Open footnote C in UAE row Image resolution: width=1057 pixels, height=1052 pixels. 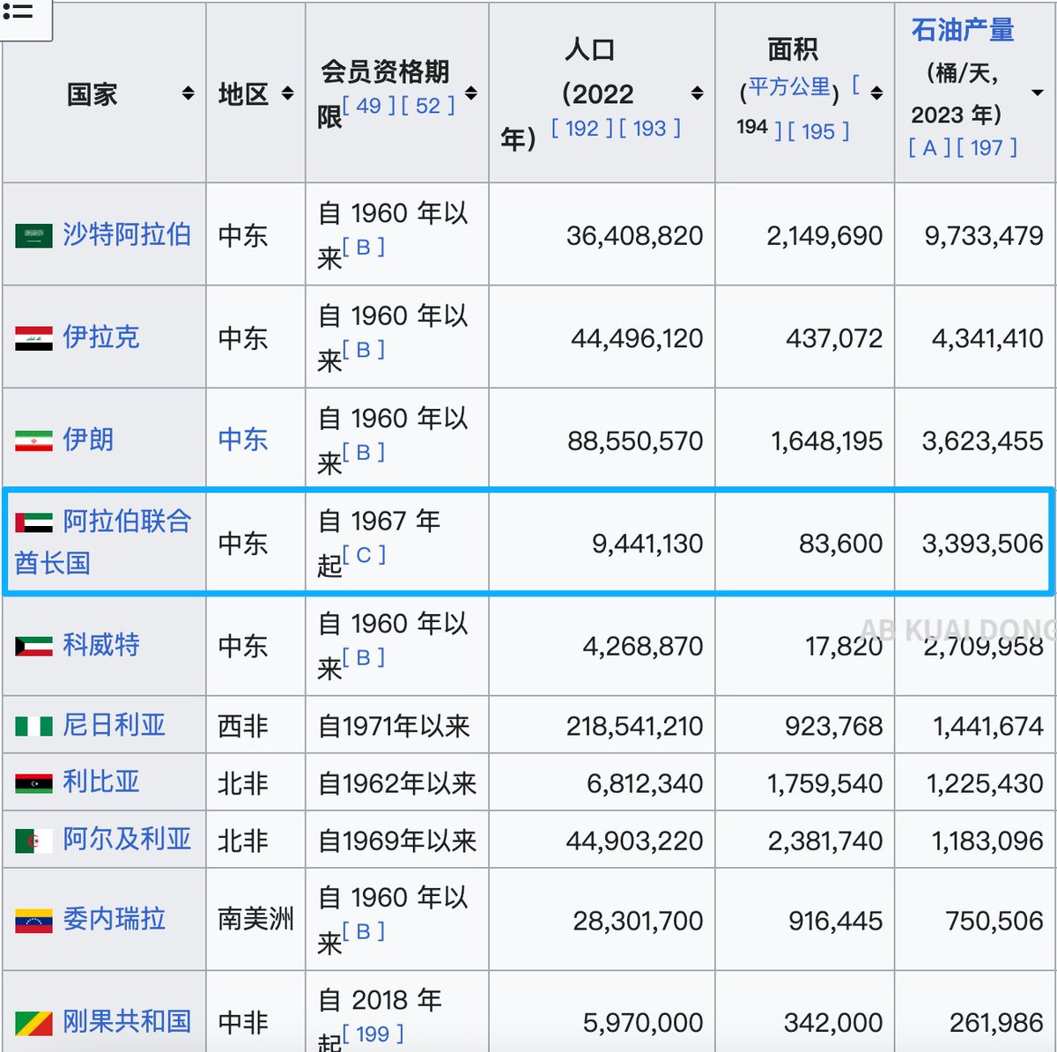(x=364, y=555)
